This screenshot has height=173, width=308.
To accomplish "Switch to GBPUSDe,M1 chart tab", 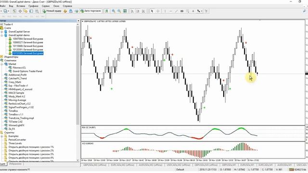I will point(229,165).
